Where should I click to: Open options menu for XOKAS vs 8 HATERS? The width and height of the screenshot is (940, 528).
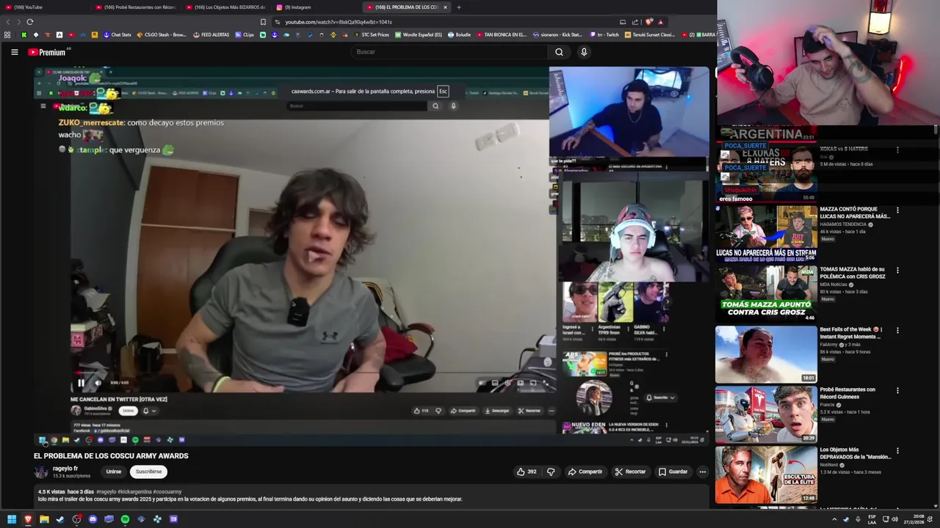coord(897,150)
